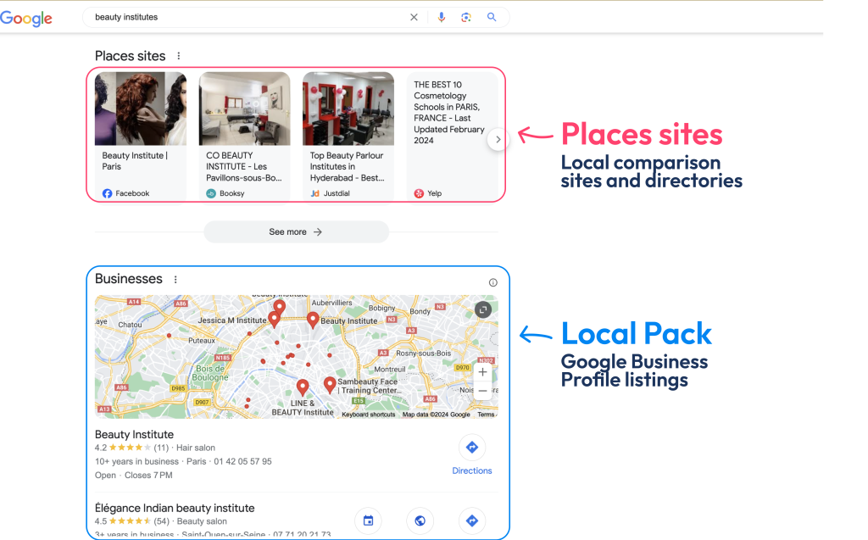This screenshot has height=540, width=868.
Task: Click the "Businesses" heading
Action: point(129,279)
